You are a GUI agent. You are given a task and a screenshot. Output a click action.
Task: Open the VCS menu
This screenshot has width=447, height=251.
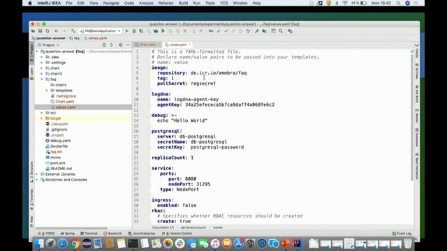(223, 3)
